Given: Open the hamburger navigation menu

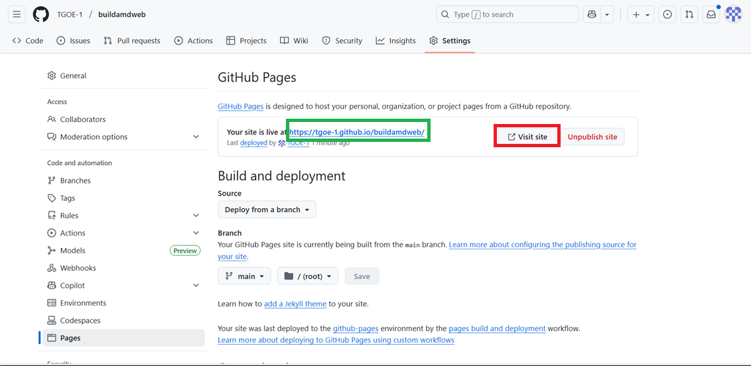Looking at the screenshot, I should (17, 15).
